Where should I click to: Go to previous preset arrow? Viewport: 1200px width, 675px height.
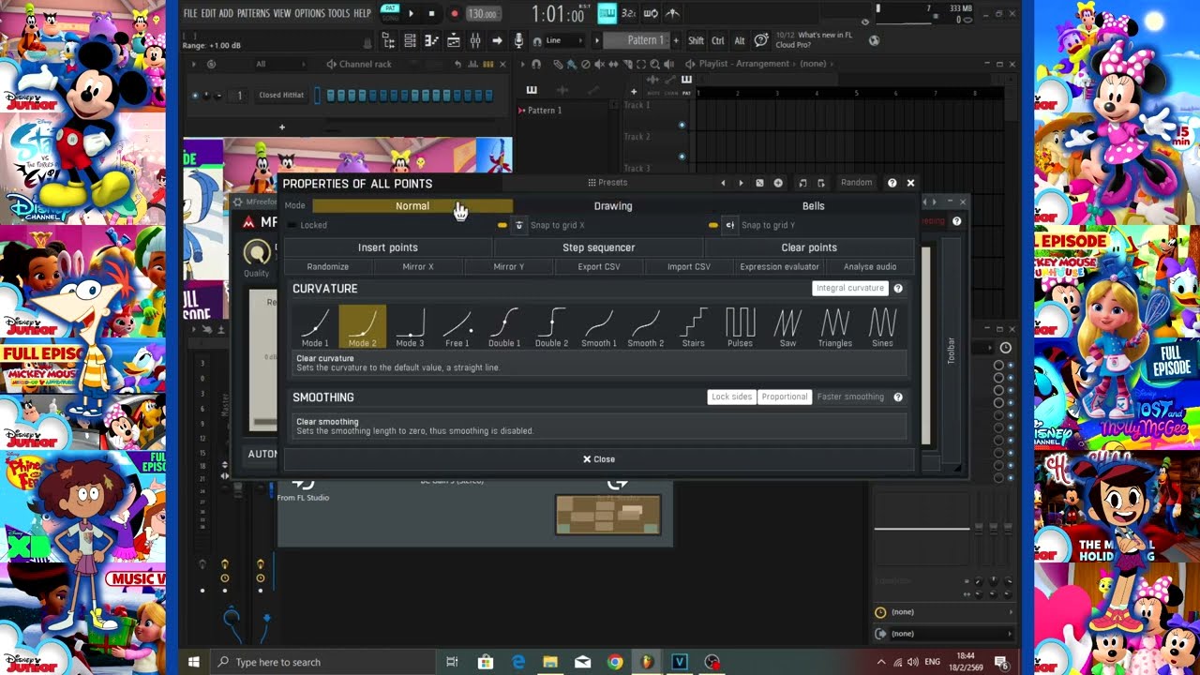(x=723, y=183)
